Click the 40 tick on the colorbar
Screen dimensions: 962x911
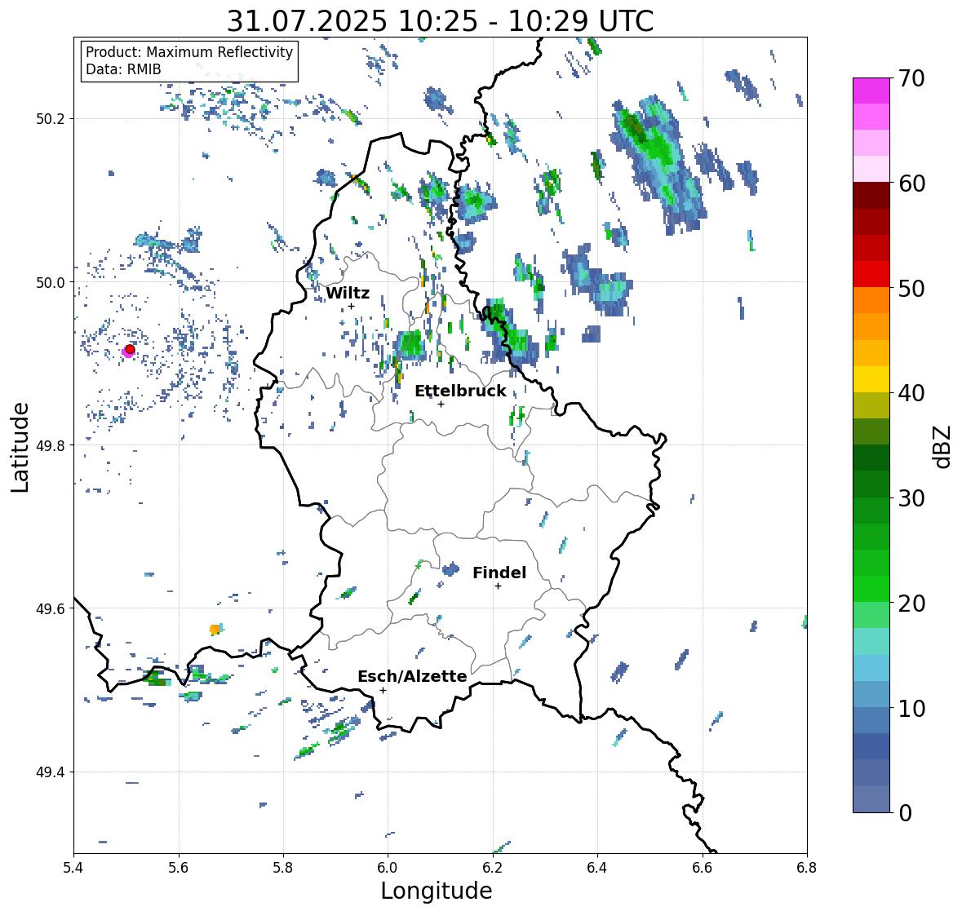(911, 393)
